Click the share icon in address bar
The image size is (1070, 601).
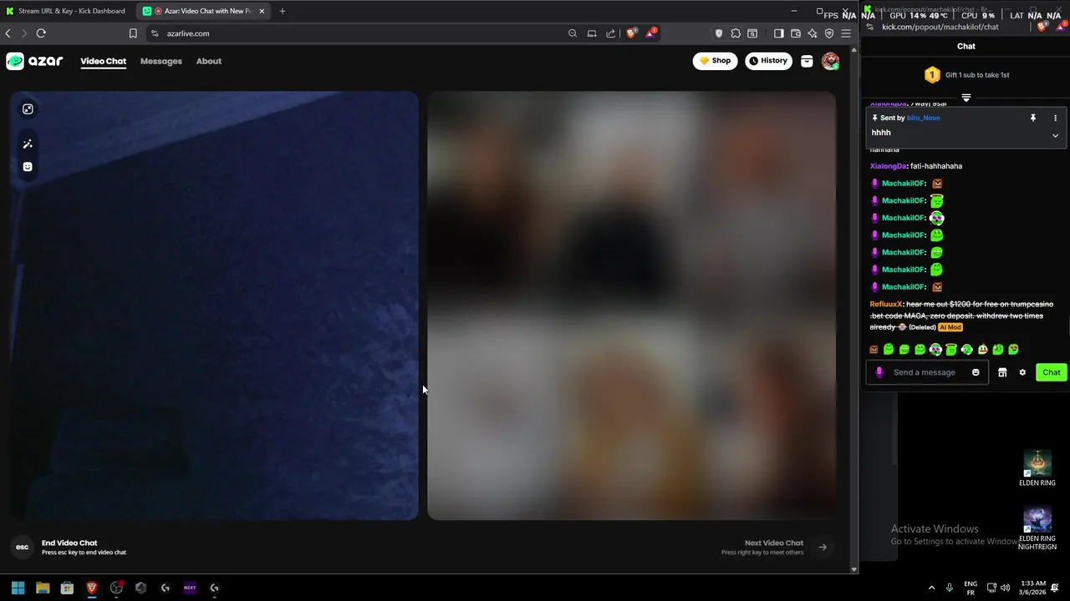(x=611, y=33)
